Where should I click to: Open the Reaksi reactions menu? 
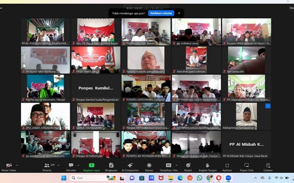click(188, 167)
